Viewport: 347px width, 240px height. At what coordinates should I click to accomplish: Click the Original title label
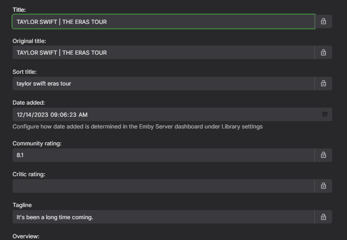tap(29, 41)
